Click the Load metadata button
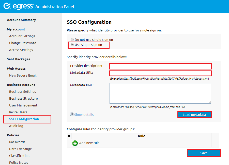Image resolution: width=229 pixels, height=165 pixels. (x=194, y=115)
